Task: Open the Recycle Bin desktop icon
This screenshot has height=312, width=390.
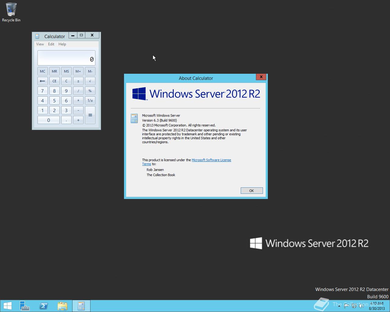Action: pos(11,12)
